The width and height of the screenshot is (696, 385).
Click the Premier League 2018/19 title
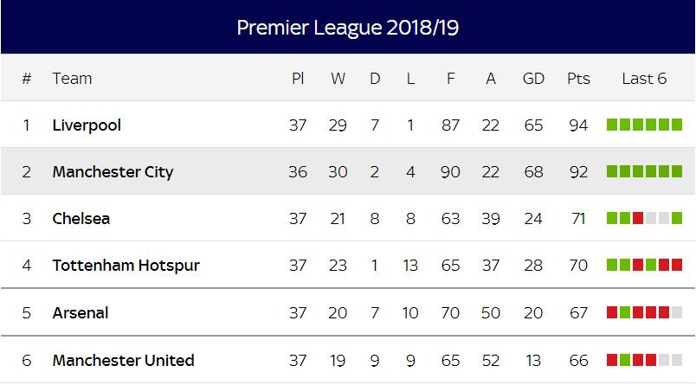pos(347,28)
